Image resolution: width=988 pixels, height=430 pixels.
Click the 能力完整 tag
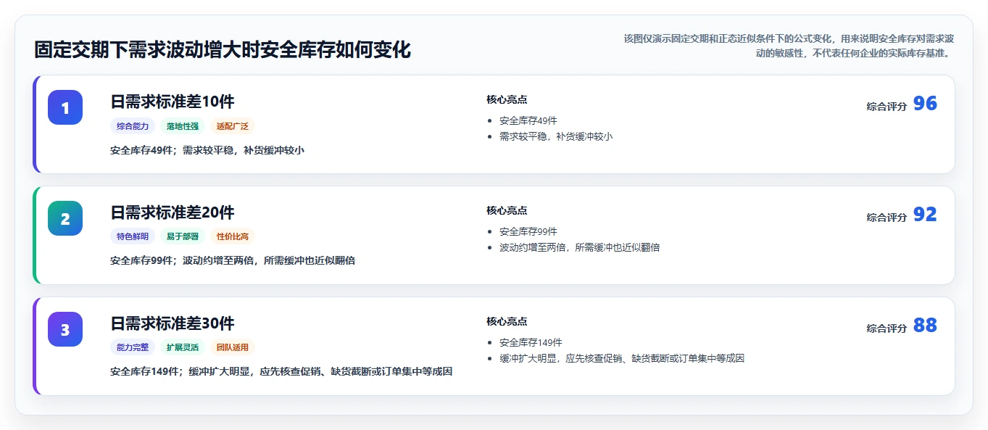(x=133, y=347)
